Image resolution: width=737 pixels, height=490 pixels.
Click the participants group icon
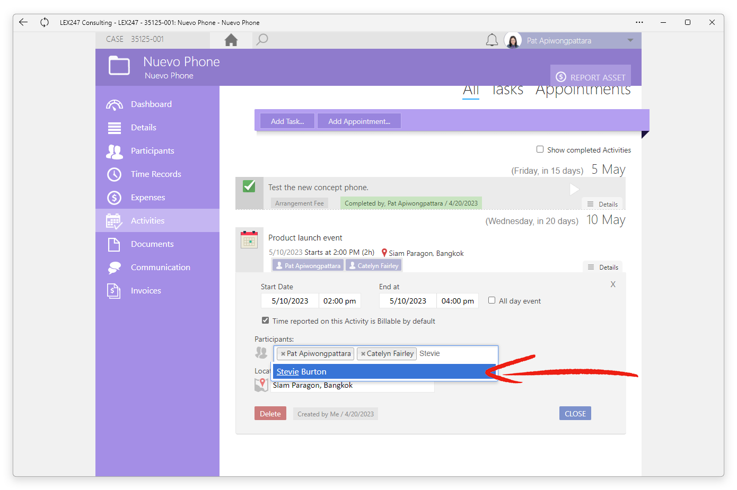[261, 352]
